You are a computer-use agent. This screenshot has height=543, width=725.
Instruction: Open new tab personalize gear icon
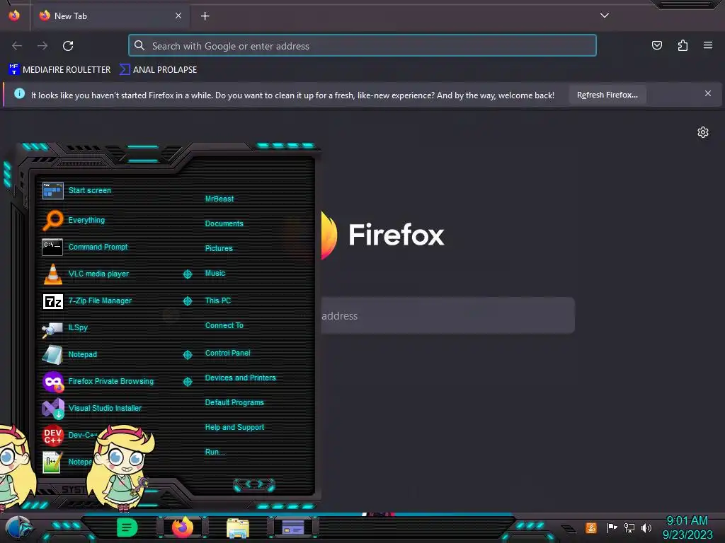click(x=703, y=132)
